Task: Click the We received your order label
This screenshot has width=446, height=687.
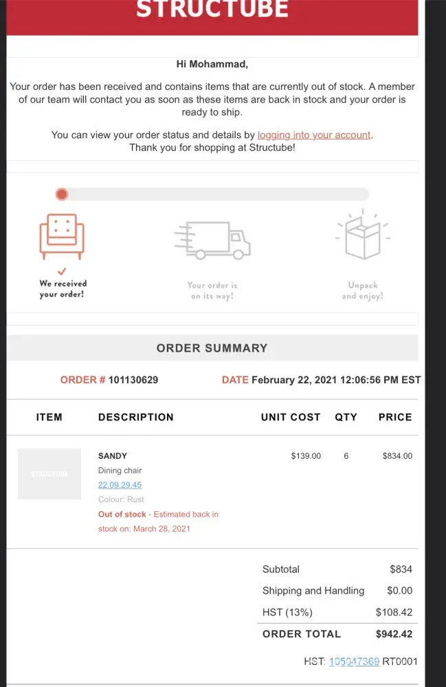Action: tap(63, 289)
